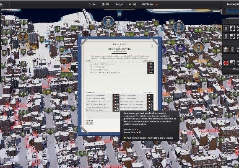Enact price button beside Gasoline Subsidies
The height and width of the screenshot is (168, 239).
116,96
